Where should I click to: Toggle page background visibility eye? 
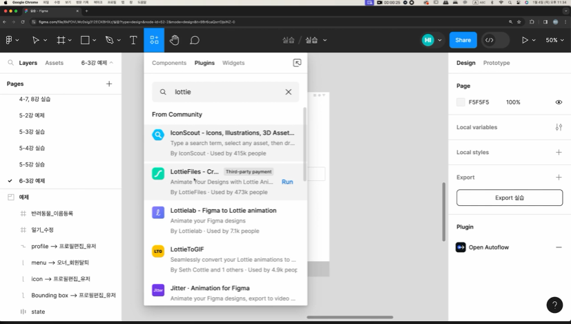[559, 102]
